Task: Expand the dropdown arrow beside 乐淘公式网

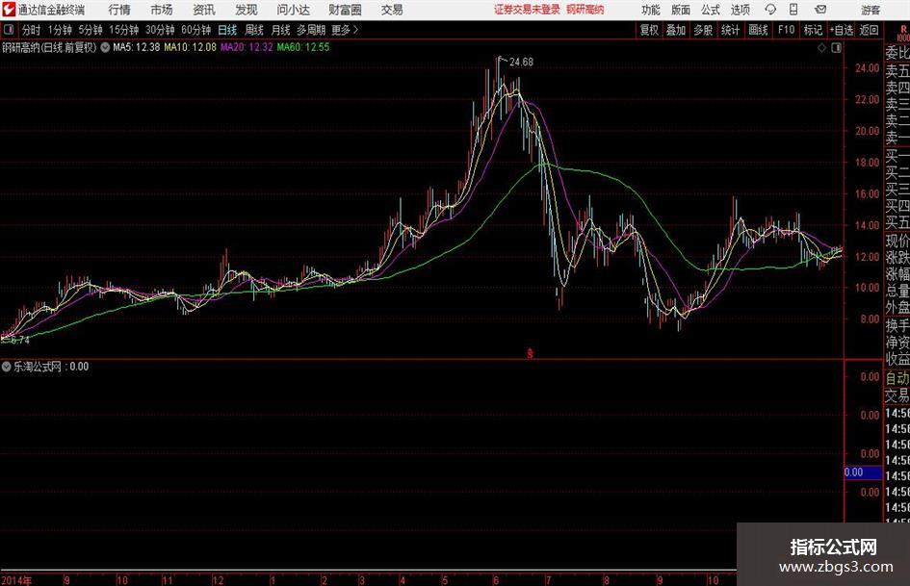Action: click(7, 367)
